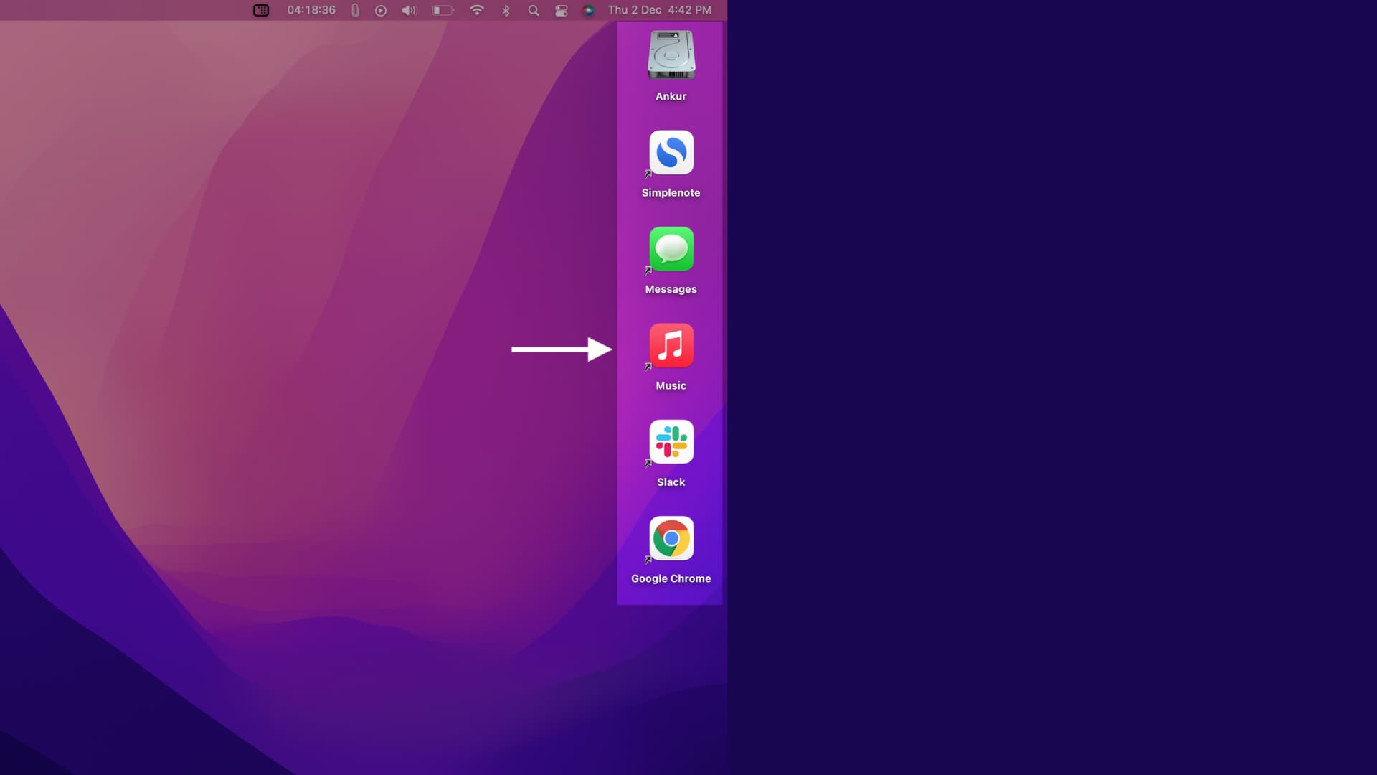
Task: Open the Bluetooth menu
Action: pyautogui.click(x=506, y=11)
